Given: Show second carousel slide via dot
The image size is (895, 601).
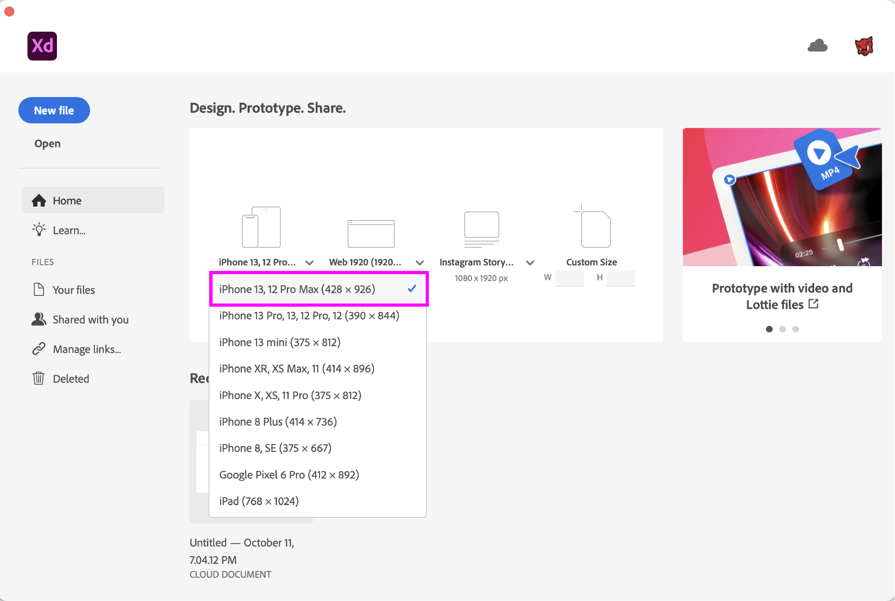Looking at the screenshot, I should point(782,329).
